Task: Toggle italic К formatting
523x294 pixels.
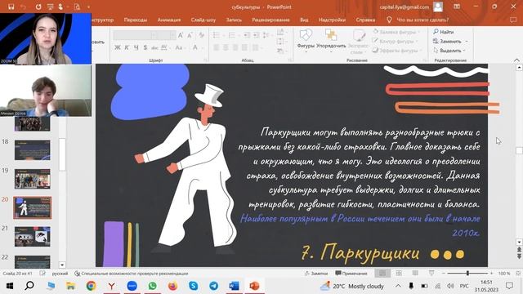Action: tap(127, 47)
